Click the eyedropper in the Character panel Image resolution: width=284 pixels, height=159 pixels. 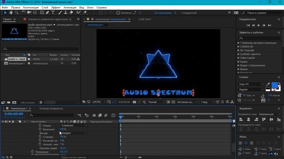click(x=268, y=84)
